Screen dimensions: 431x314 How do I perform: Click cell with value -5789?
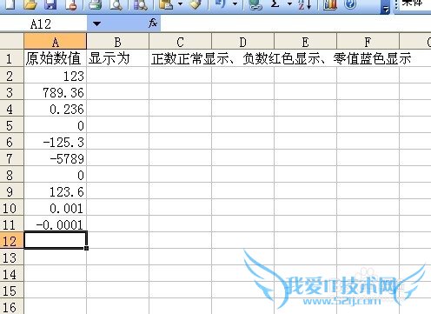[x=55, y=158]
